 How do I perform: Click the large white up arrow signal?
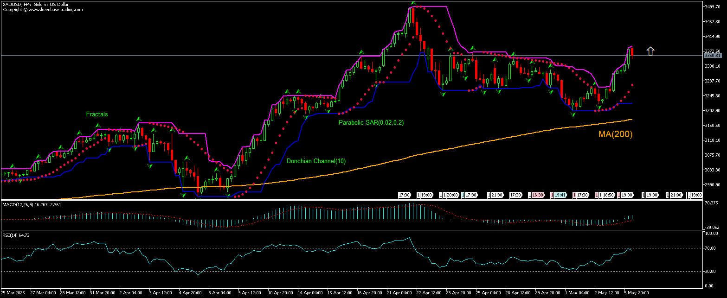click(650, 51)
